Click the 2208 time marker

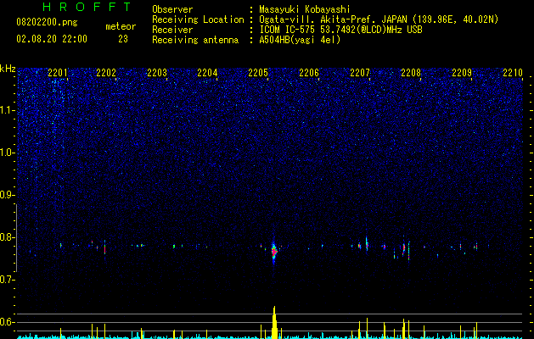click(411, 72)
